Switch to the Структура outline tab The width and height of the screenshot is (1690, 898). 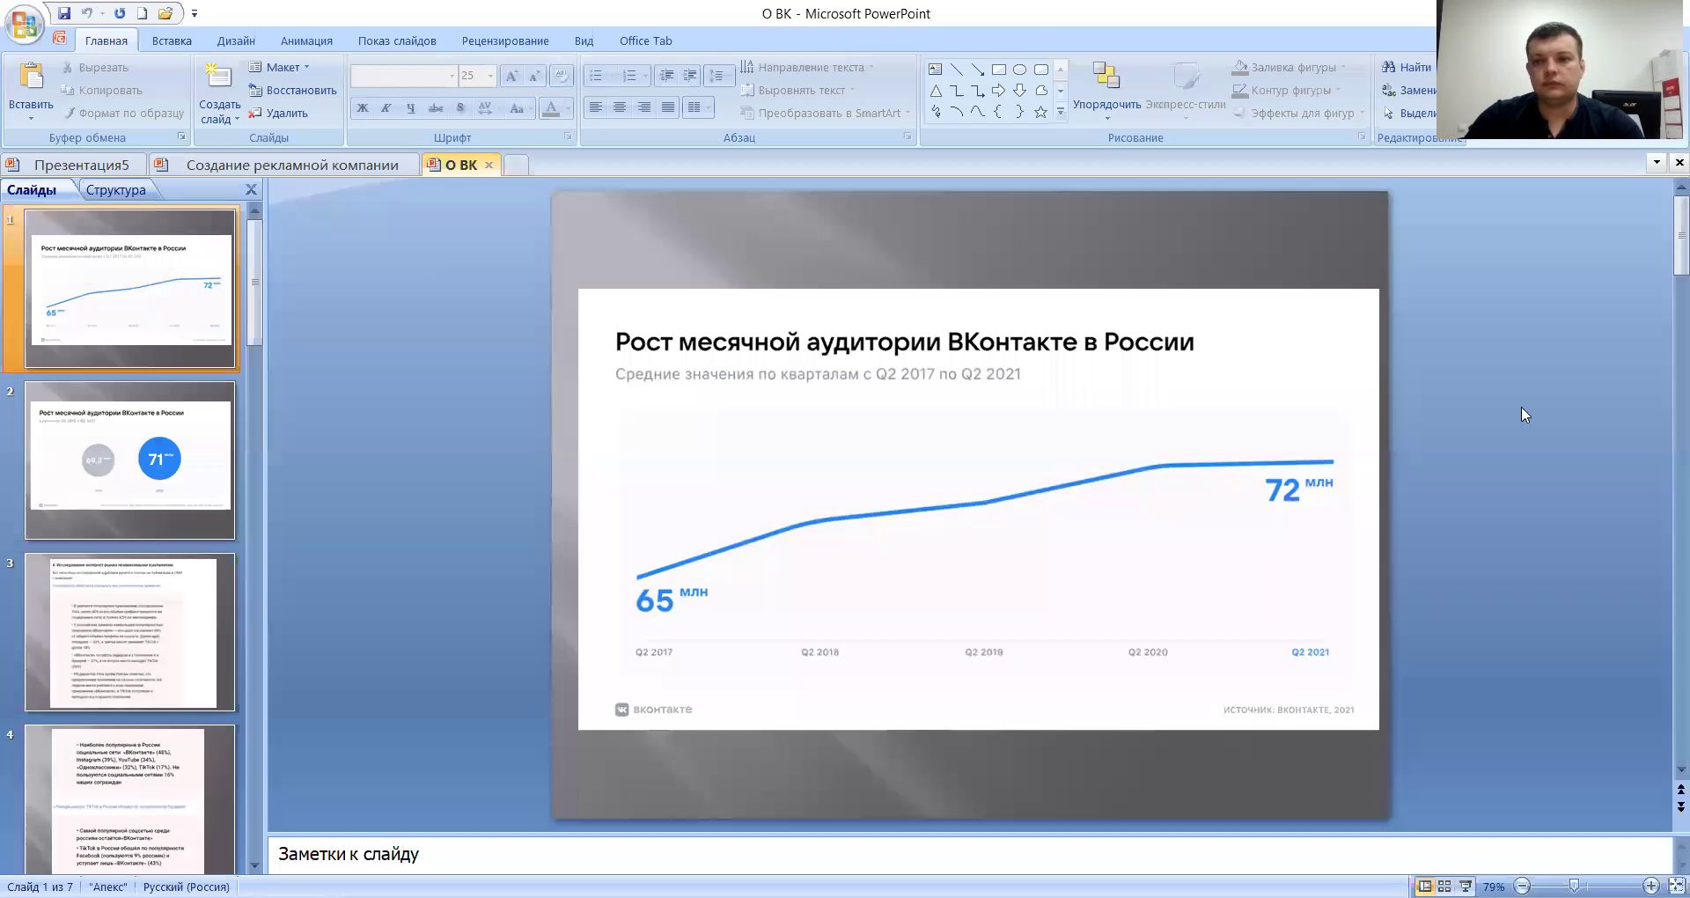pyautogui.click(x=116, y=189)
